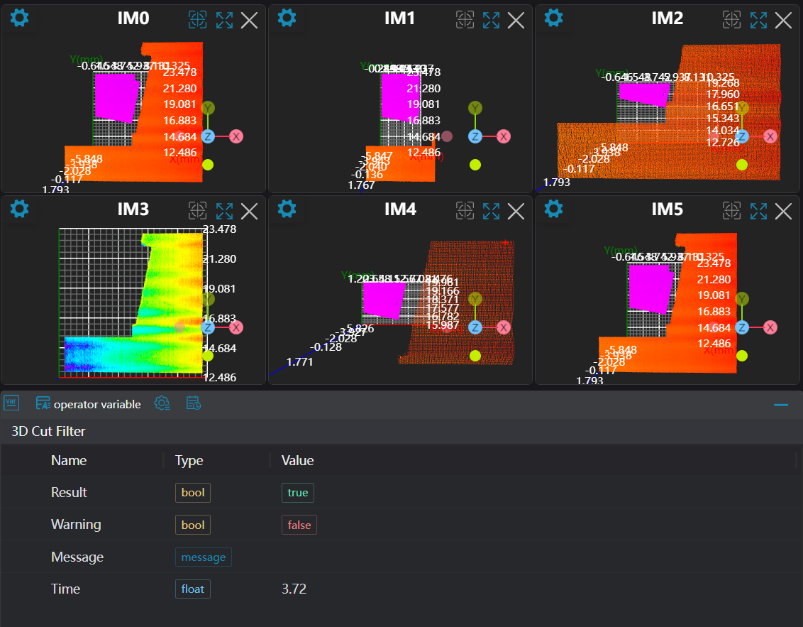This screenshot has height=627, width=803.
Task: Open settings gear for IM0 viewer
Action: click(x=20, y=18)
